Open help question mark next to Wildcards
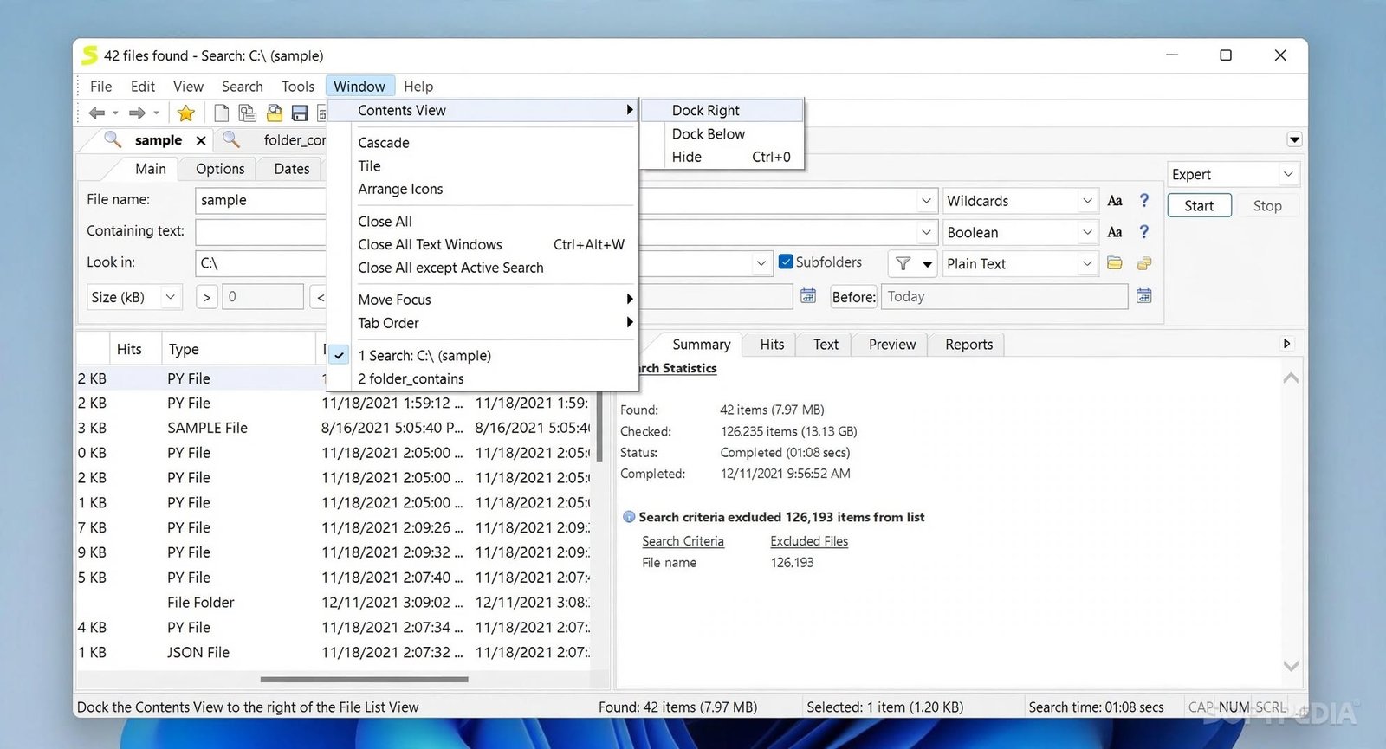The image size is (1386, 749). click(1144, 200)
